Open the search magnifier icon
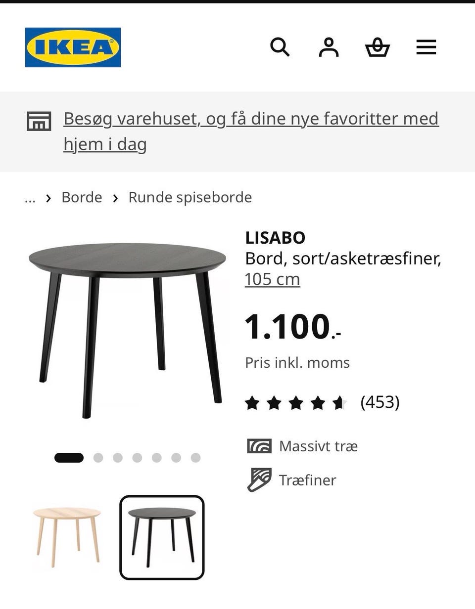 click(280, 47)
